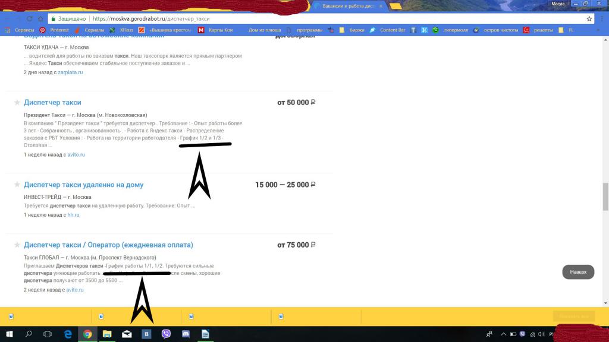Screen dimensions: 609x342
Task: Show hidden system tray icons
Action: (x=504, y=334)
